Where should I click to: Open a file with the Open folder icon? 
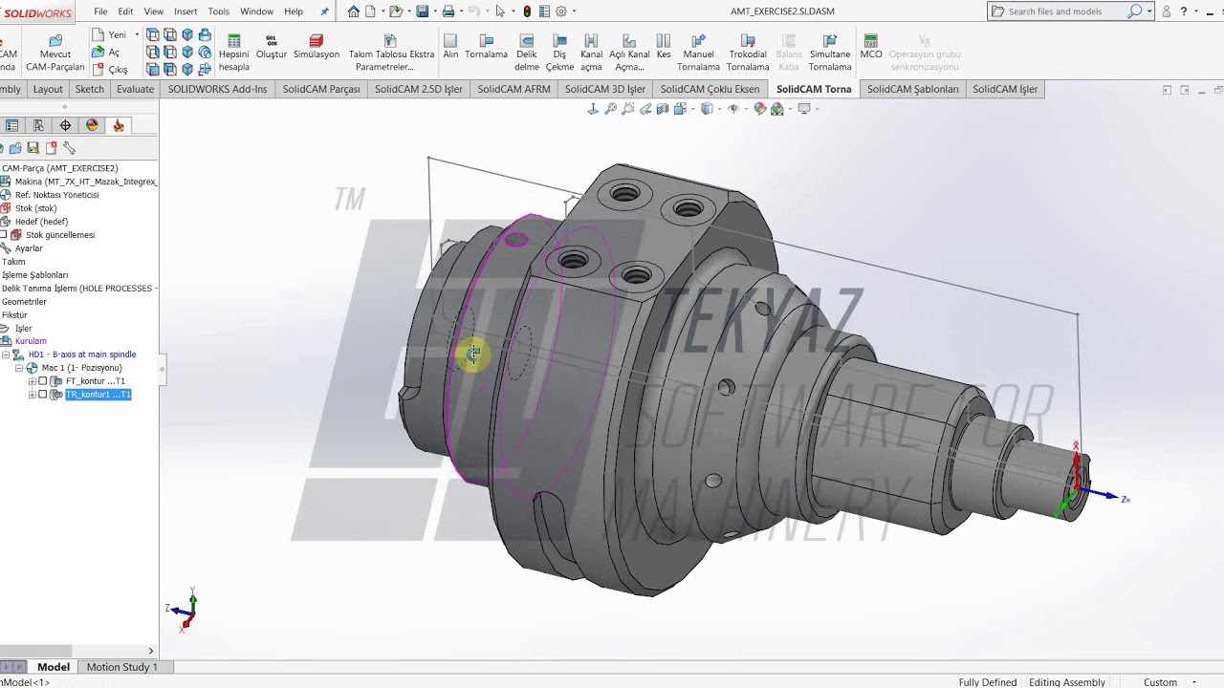point(395,11)
